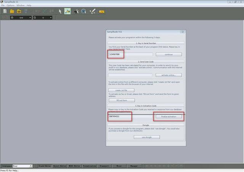Click the Load Audio File icon

coord(18,11)
